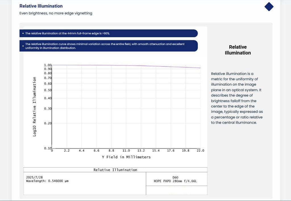The width and height of the screenshot is (291, 201).
Task: Click the 22.0 tick on the x-axis
Action: 201,151
